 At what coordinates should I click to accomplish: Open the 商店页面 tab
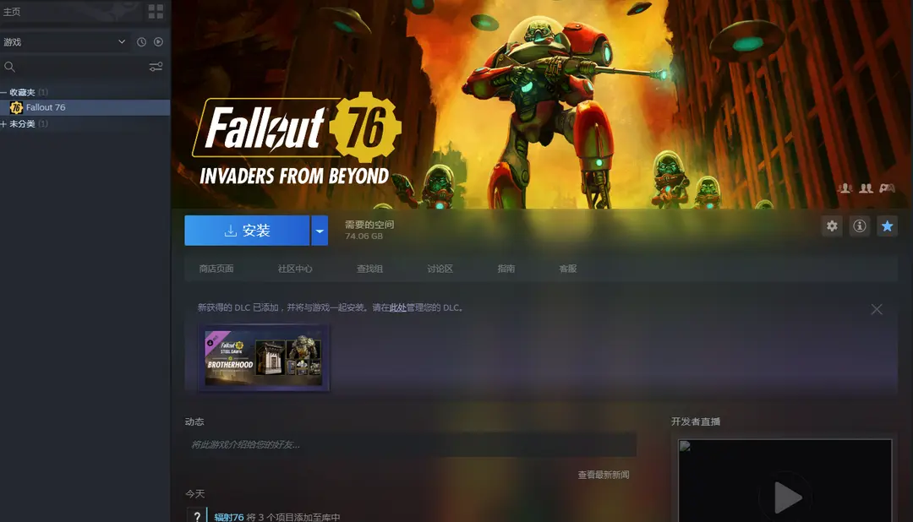[216, 269]
